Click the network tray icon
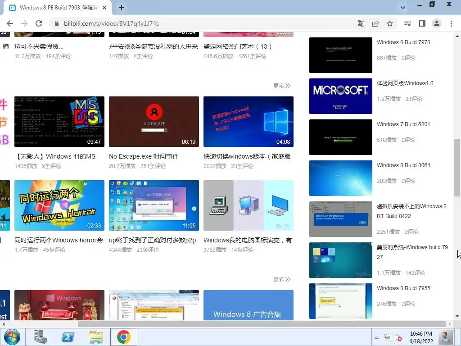 click(x=388, y=338)
